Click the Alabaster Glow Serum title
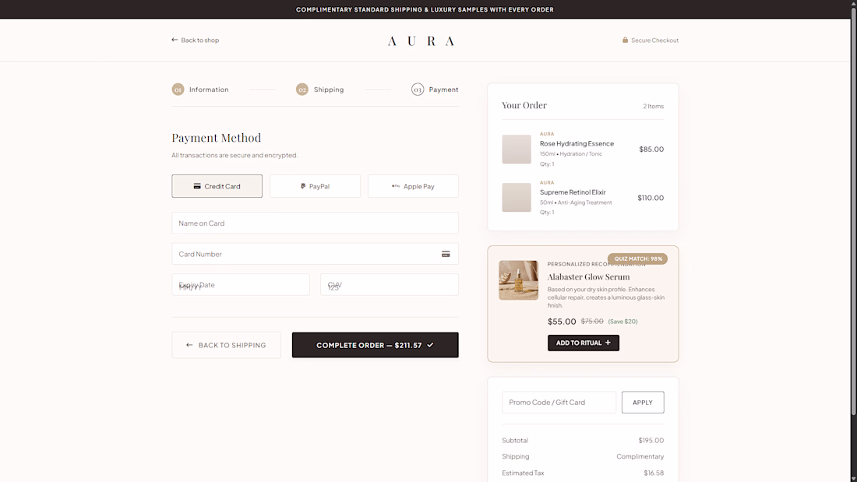Screen dimensions: 857x482 589,277
